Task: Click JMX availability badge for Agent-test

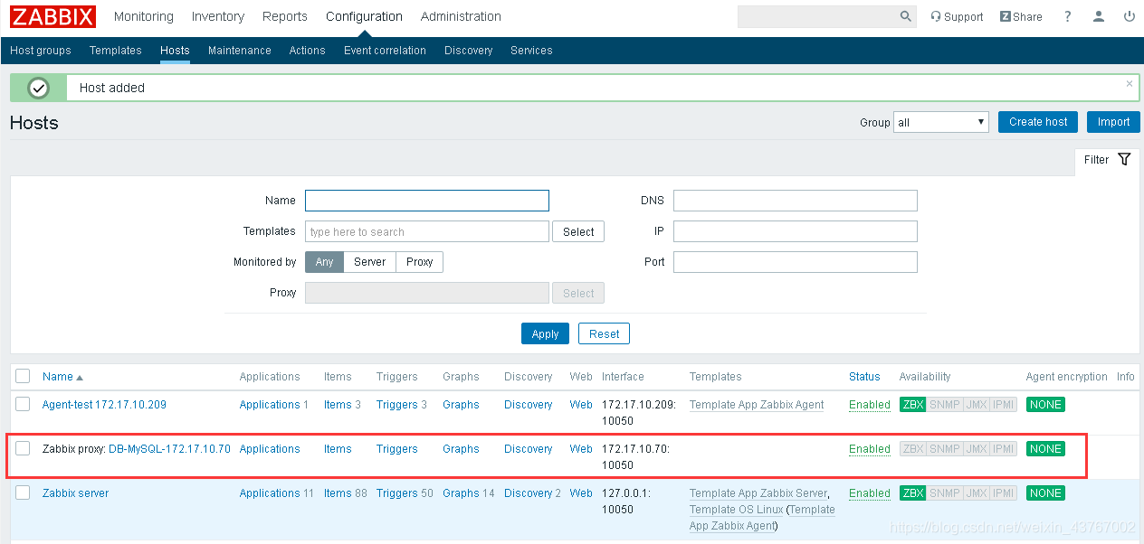Action: tap(976, 405)
